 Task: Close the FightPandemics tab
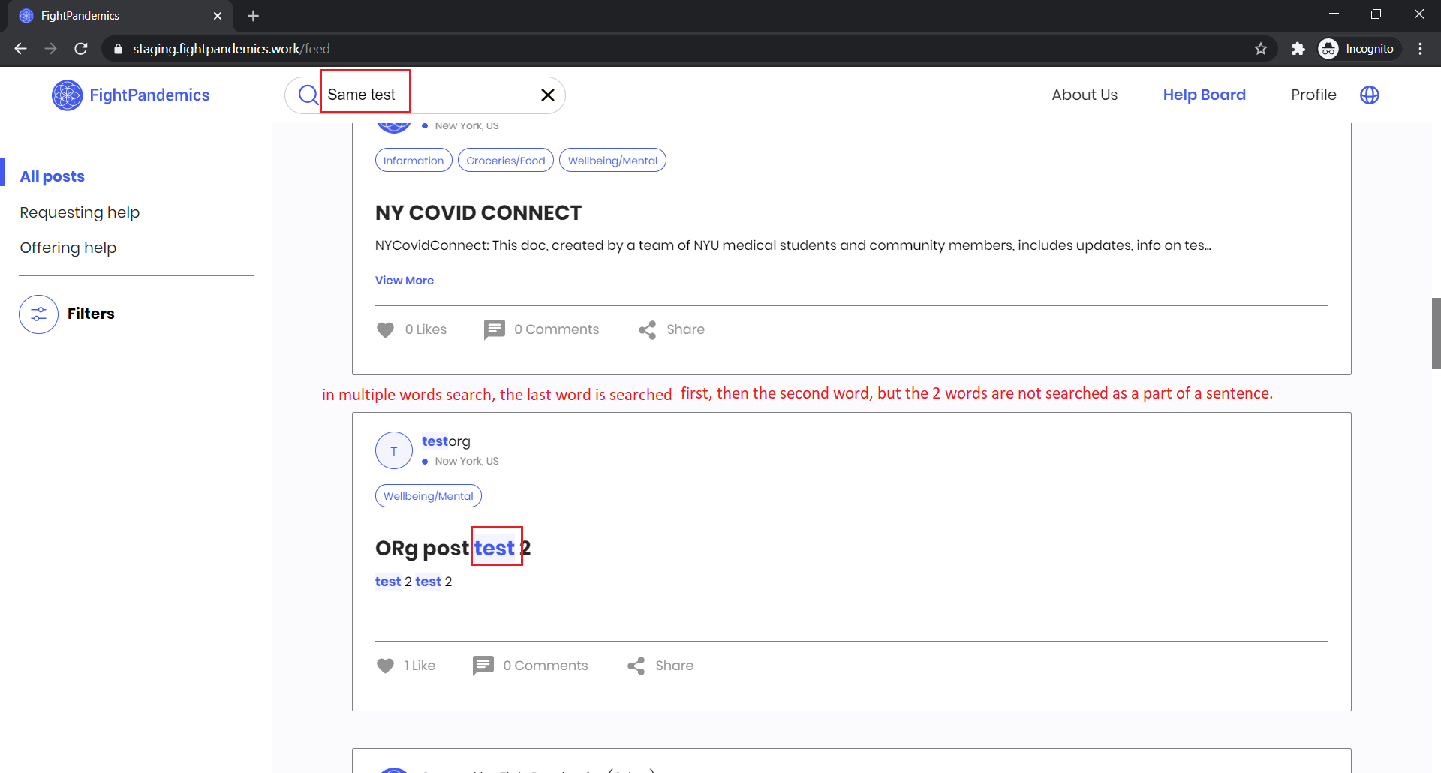click(x=218, y=16)
